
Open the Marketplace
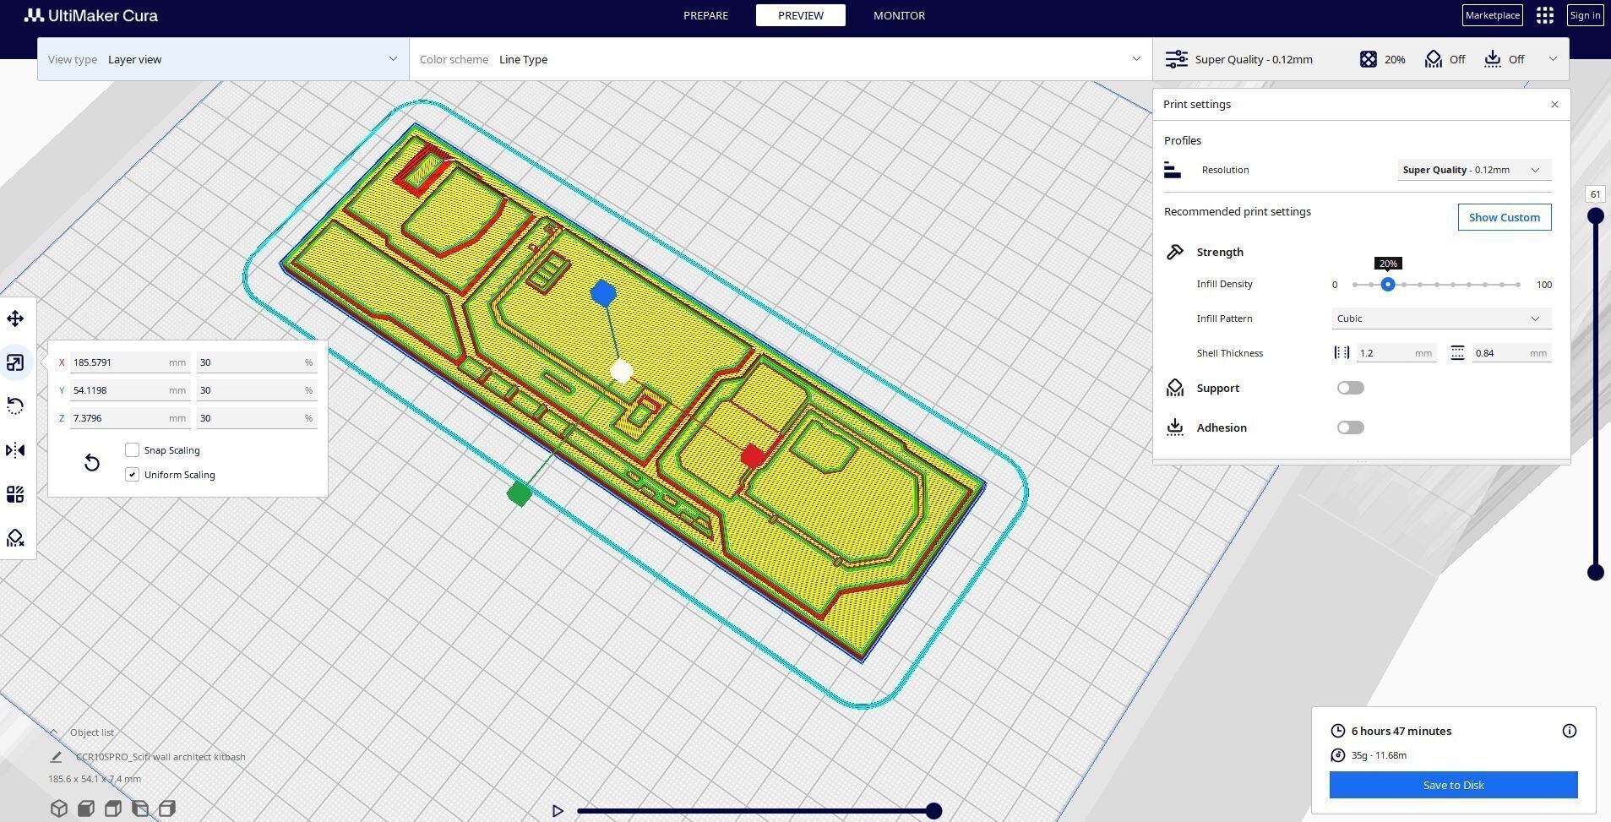(1493, 15)
